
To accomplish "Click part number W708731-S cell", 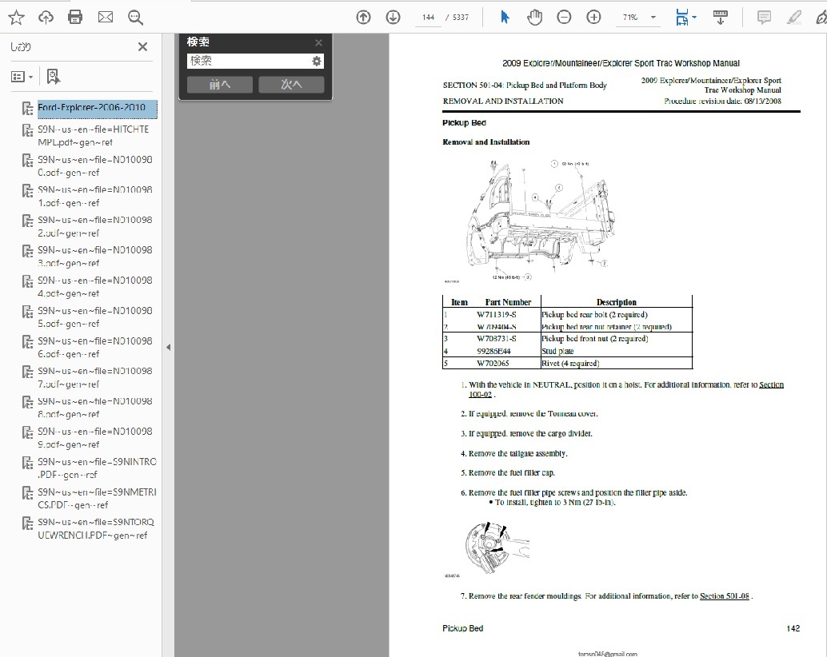I will point(497,339).
